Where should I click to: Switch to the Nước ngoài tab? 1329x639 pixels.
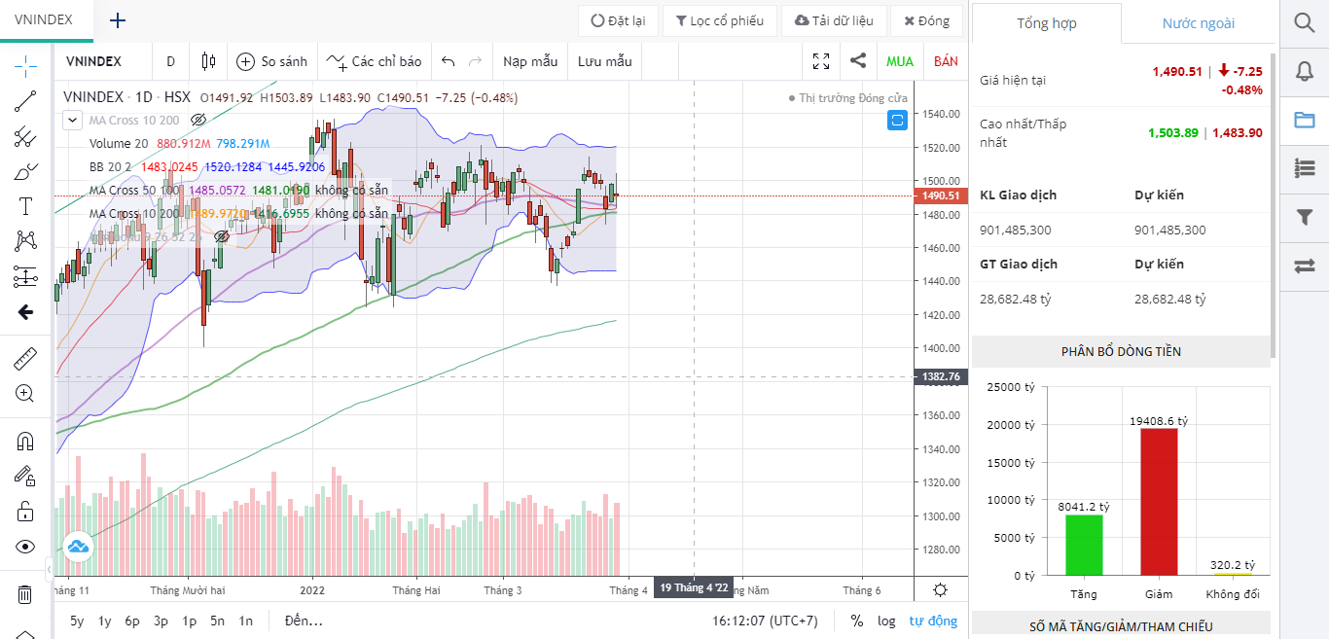[1199, 23]
